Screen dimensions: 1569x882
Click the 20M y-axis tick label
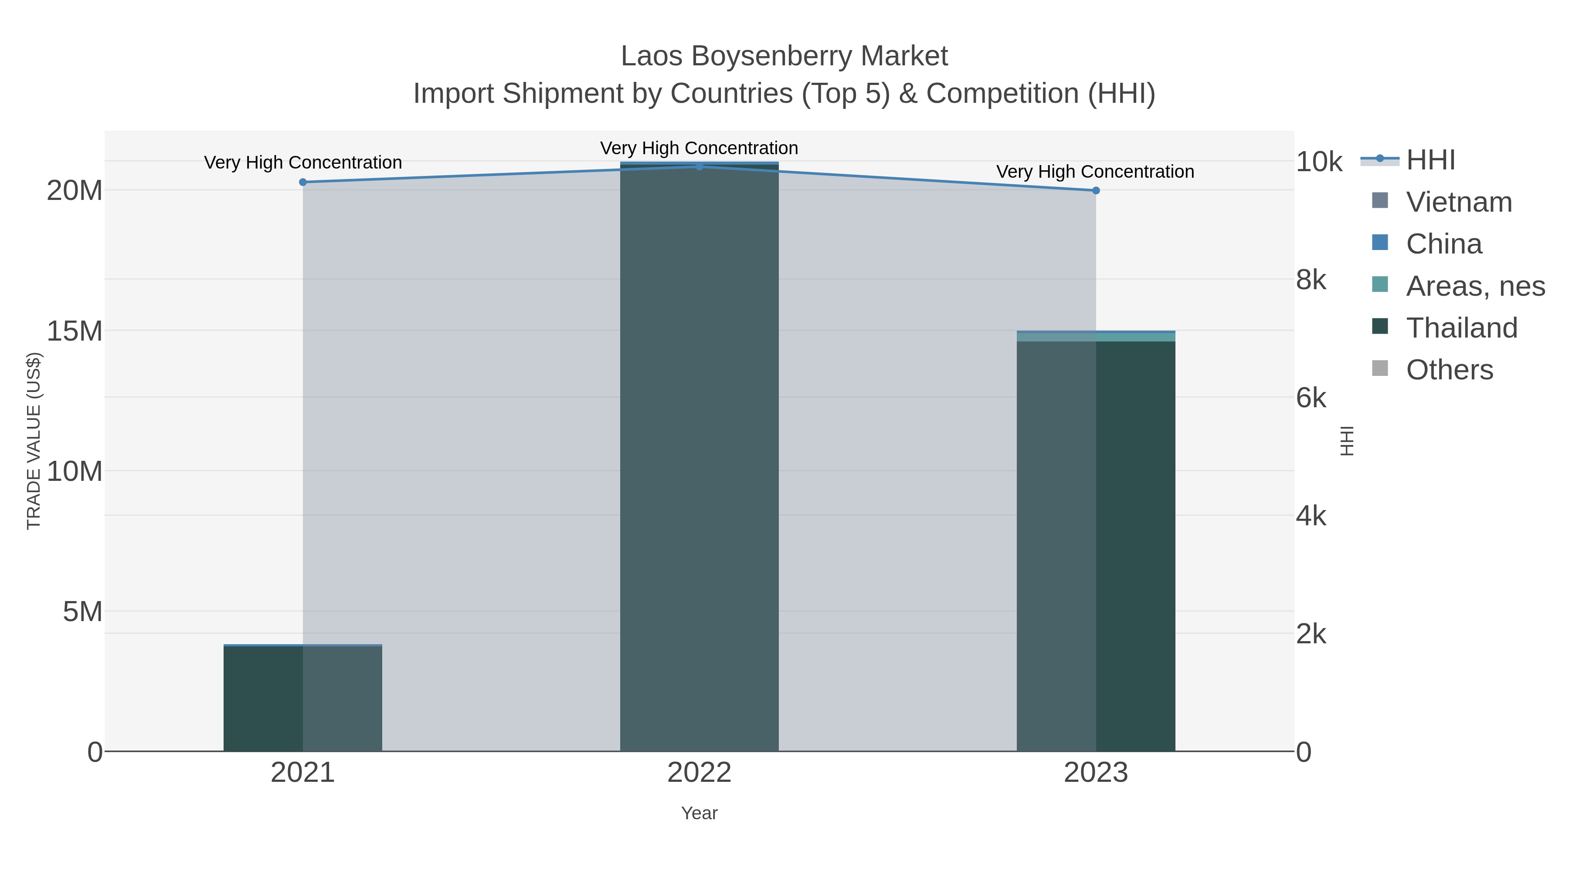tap(74, 190)
